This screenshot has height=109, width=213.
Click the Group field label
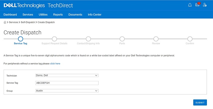(9, 91)
